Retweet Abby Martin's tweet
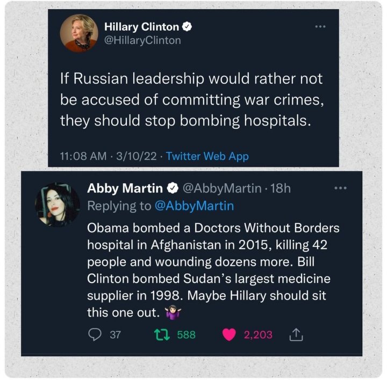This screenshot has height=380, width=387. tap(159, 335)
